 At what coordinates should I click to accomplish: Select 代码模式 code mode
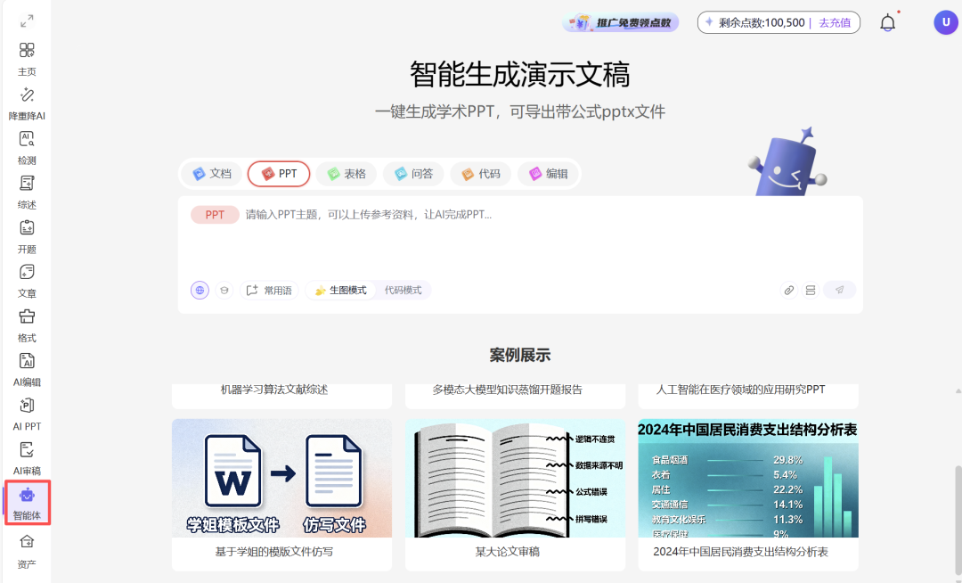404,291
